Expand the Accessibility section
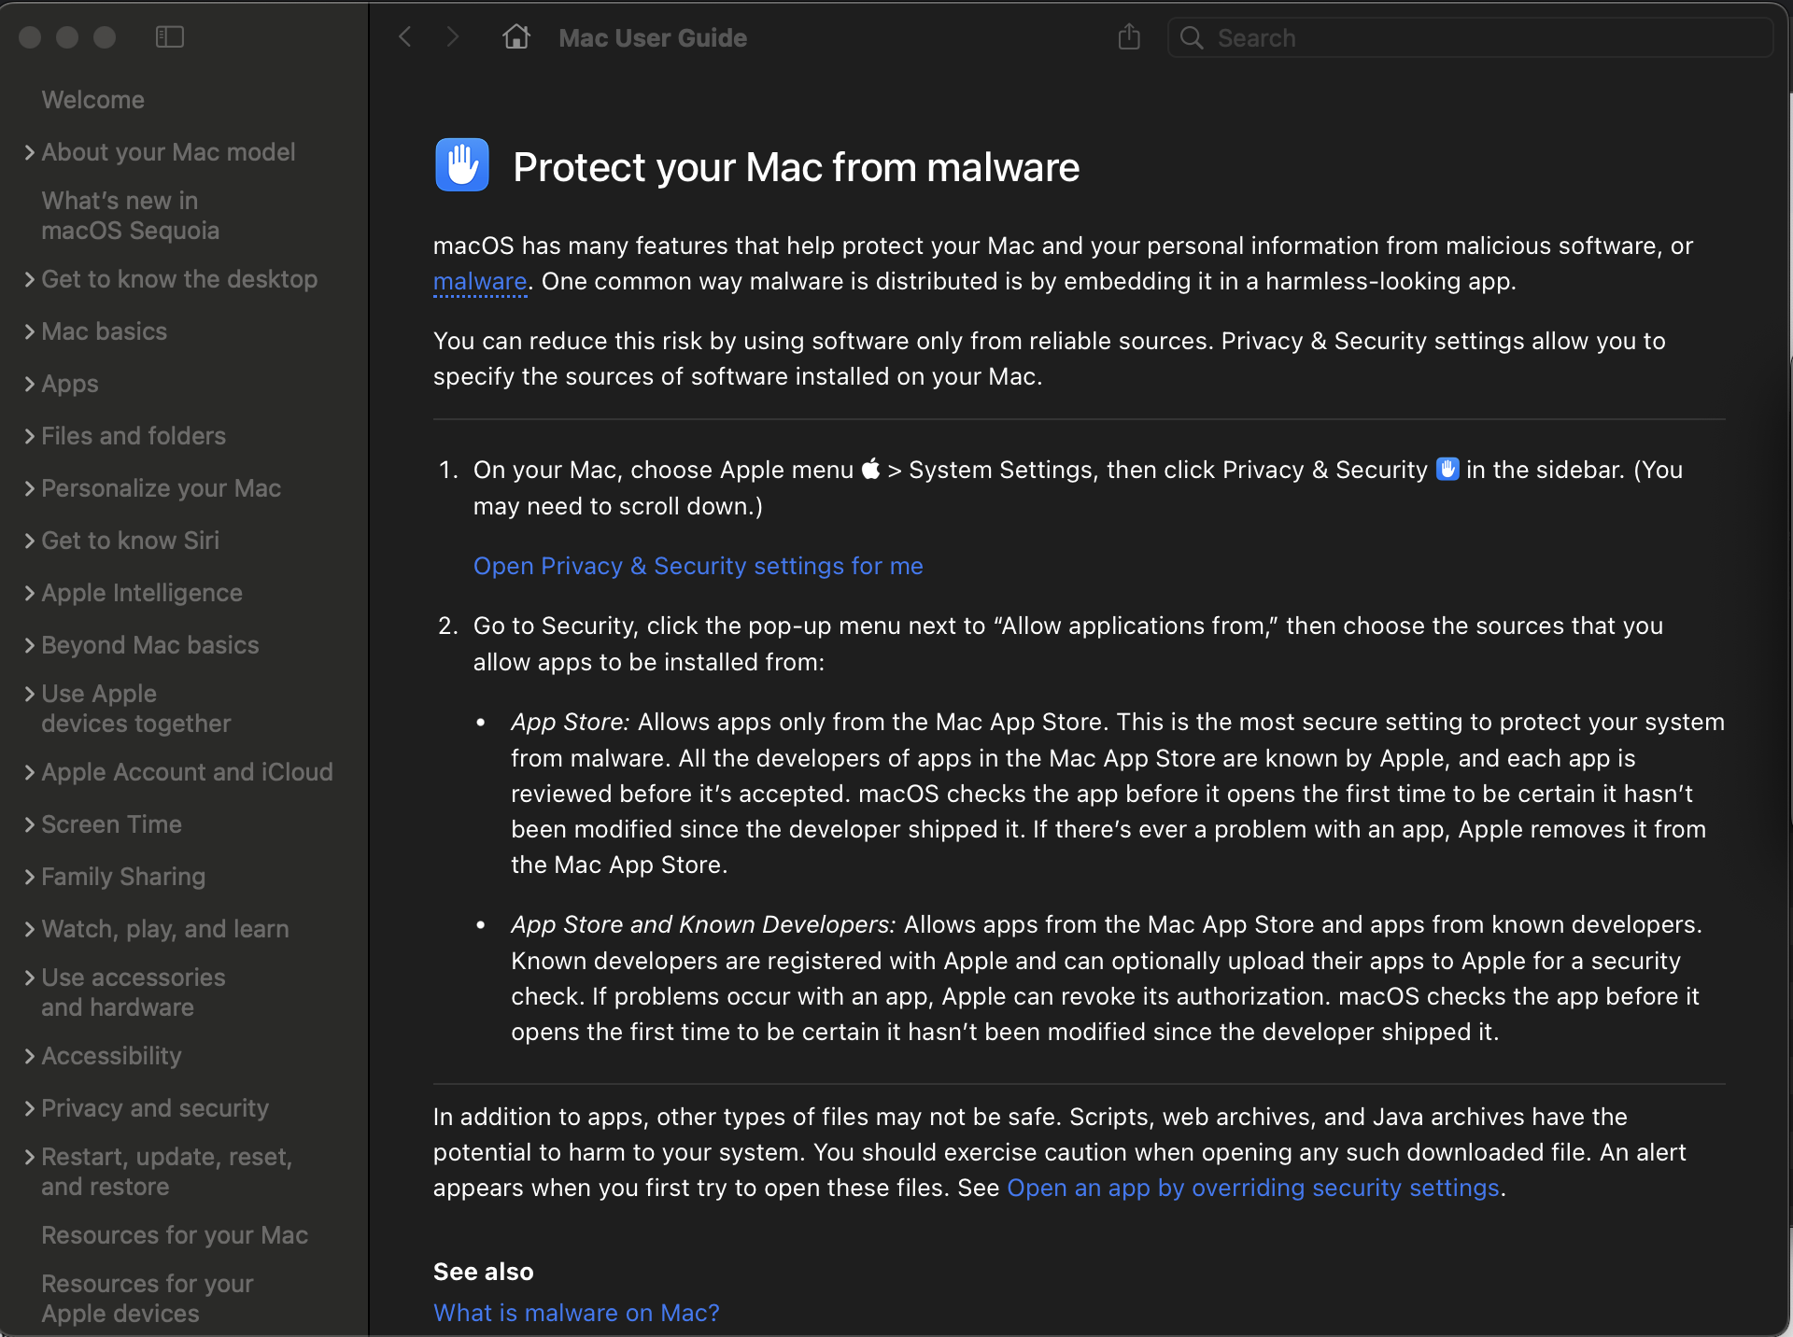Viewport: 1793px width, 1337px height. [x=30, y=1056]
